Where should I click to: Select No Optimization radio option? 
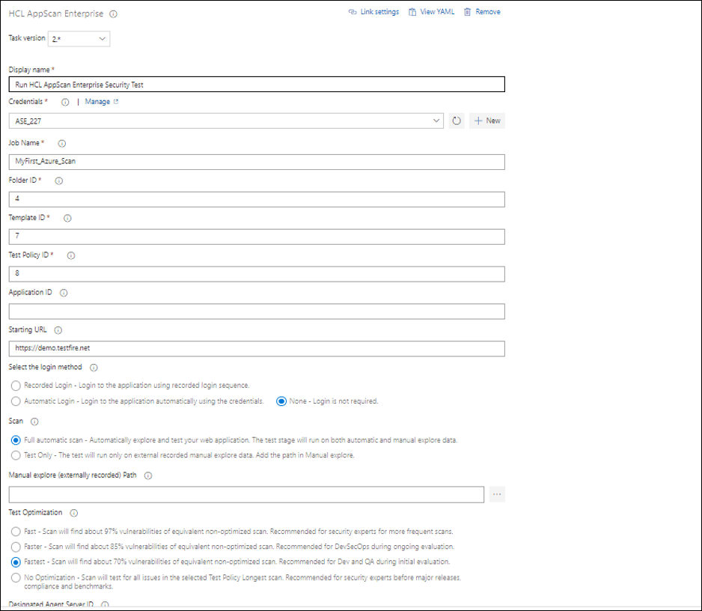[16, 578]
